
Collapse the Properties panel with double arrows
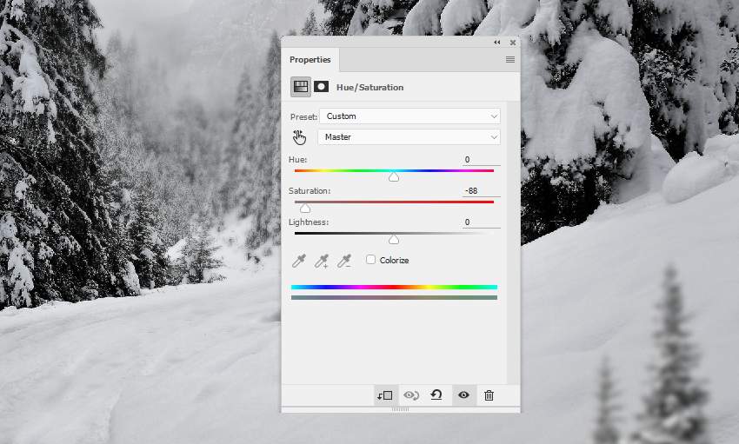496,43
